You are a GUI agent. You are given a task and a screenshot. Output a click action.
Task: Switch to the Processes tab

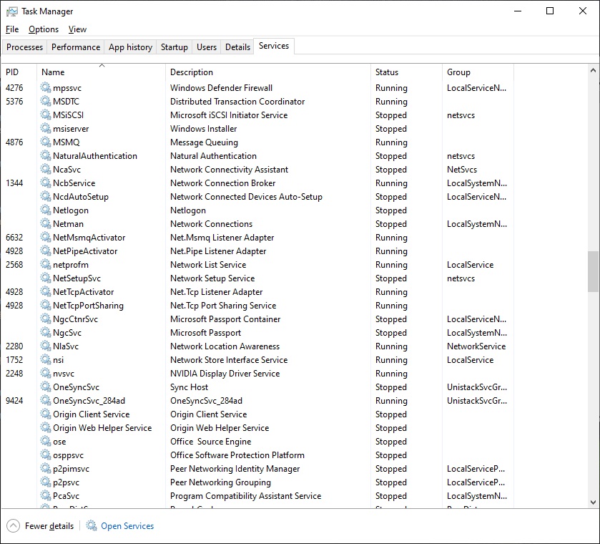(24, 47)
